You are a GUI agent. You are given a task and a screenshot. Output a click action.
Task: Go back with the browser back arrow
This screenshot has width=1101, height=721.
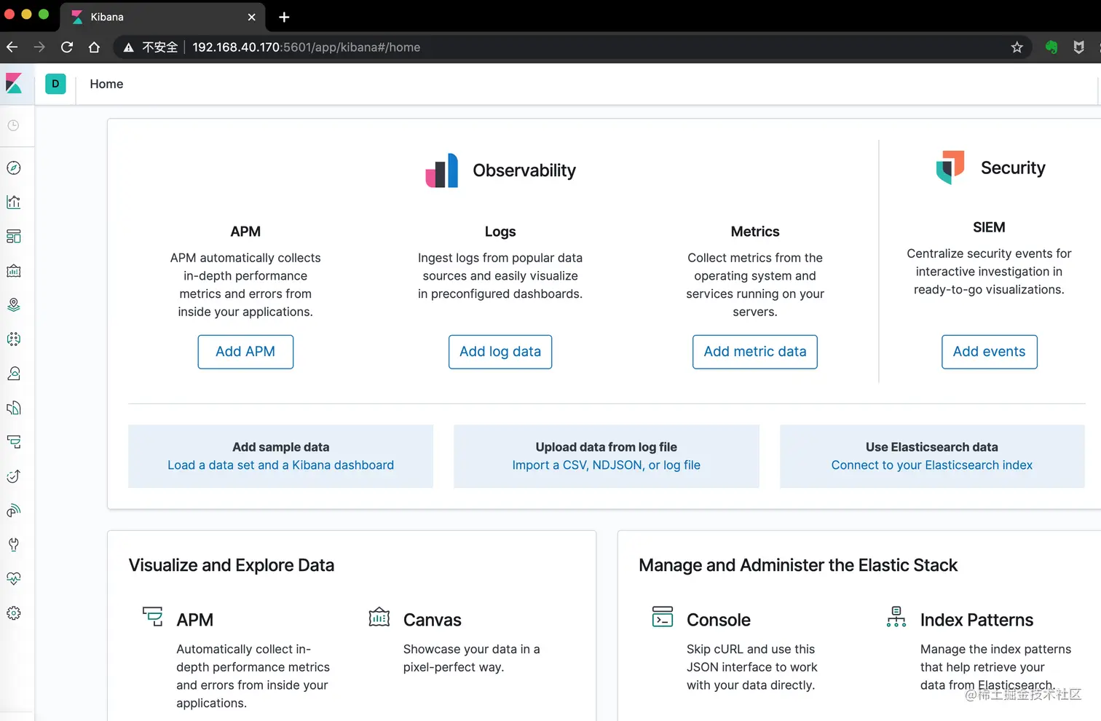tap(12, 47)
